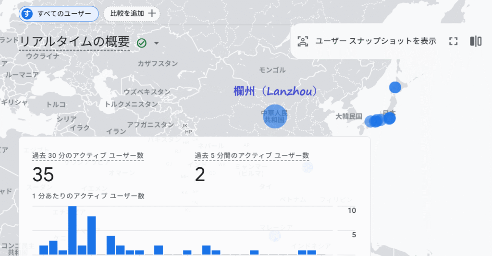
Task: Select the faint bubble near マレーシア
Action: 274,235
